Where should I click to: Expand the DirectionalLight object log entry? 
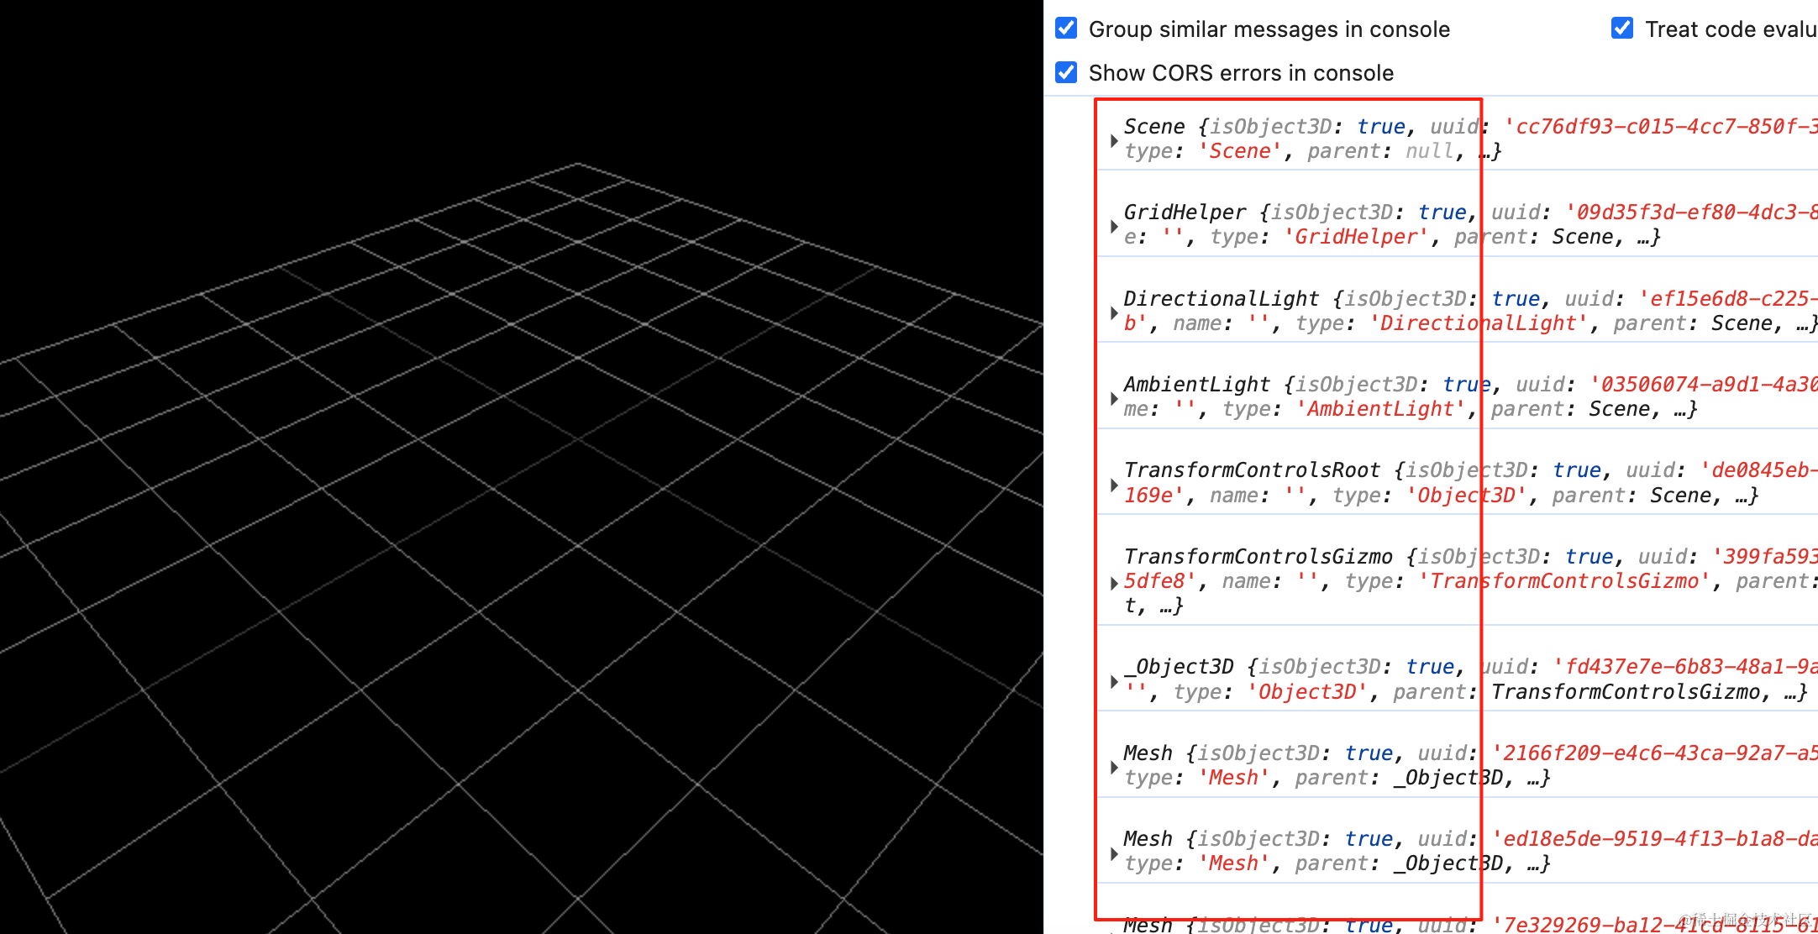[1114, 312]
